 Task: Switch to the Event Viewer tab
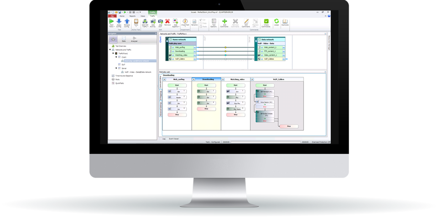[174, 138]
